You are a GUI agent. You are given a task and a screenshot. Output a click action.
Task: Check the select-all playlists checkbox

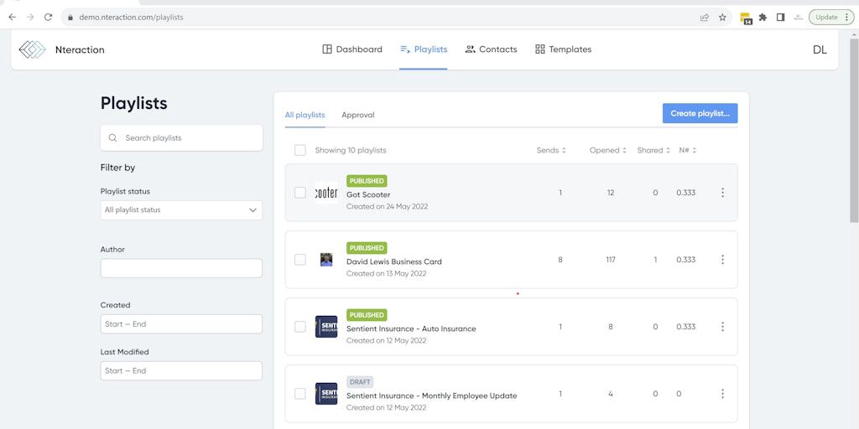pyautogui.click(x=300, y=150)
